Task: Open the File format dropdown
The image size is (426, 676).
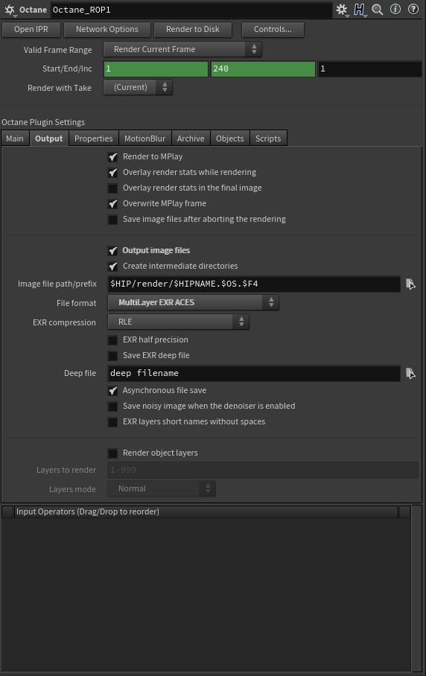Action: (x=193, y=302)
